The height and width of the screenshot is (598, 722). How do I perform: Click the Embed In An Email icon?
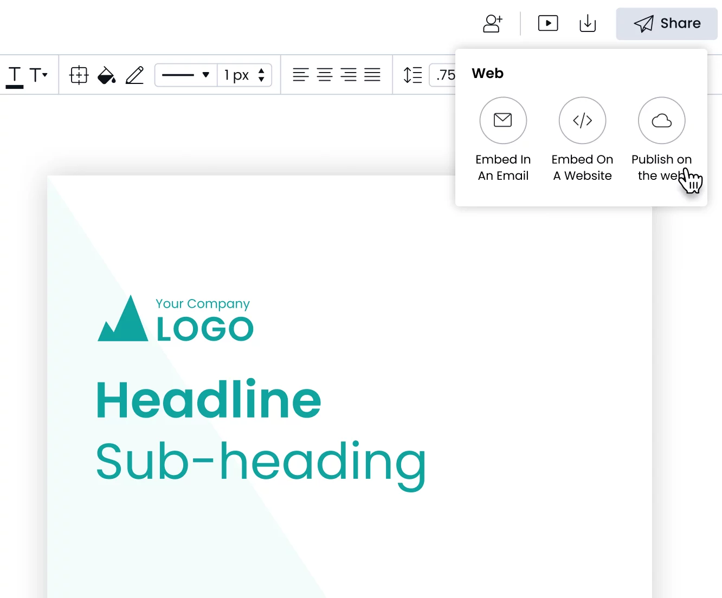click(x=503, y=120)
